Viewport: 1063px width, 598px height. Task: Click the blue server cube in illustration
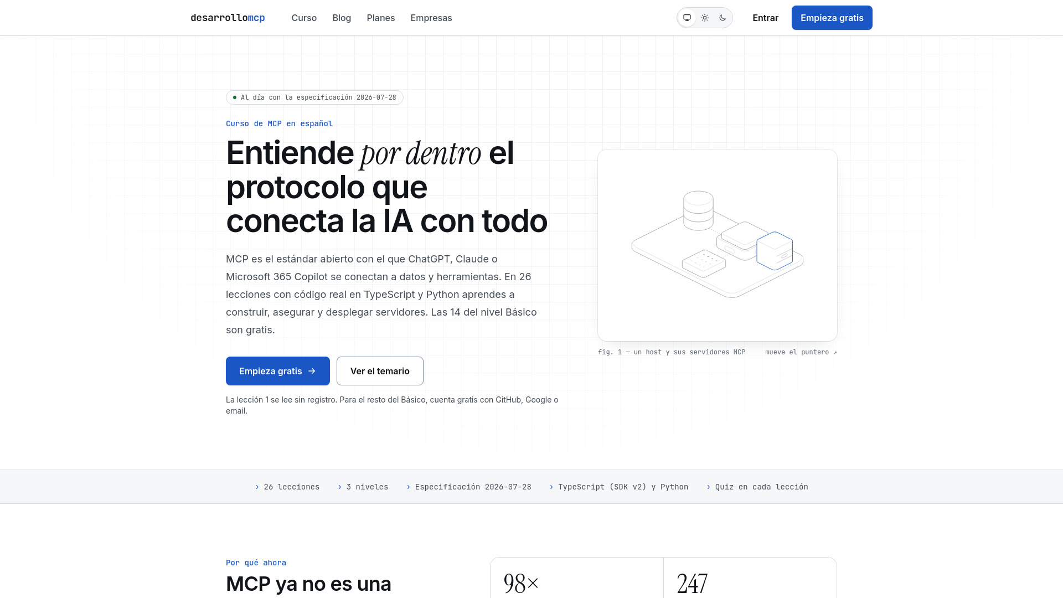(775, 251)
